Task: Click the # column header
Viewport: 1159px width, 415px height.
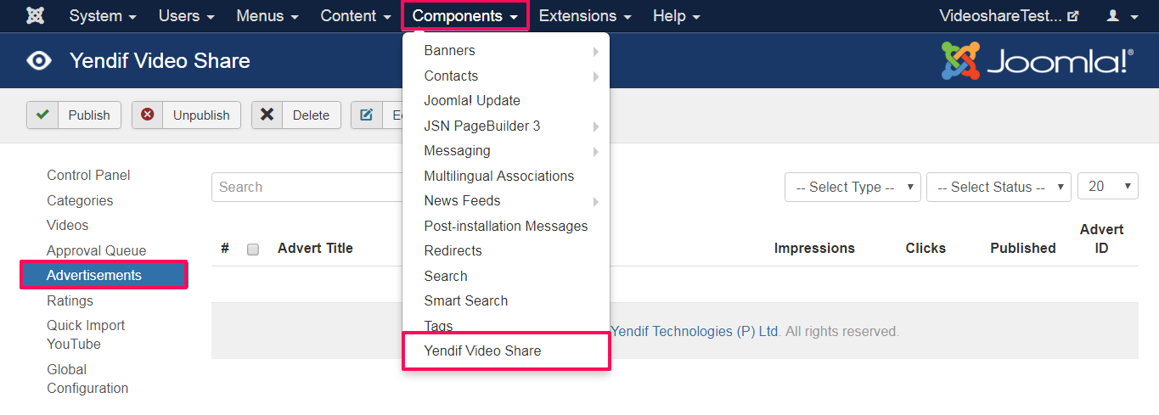Action: [225, 248]
